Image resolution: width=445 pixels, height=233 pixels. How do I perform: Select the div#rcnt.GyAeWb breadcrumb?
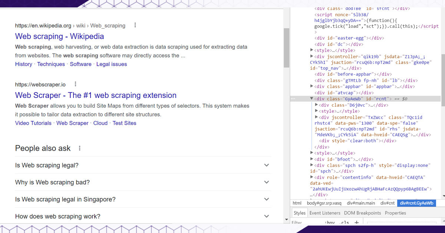[416, 203]
